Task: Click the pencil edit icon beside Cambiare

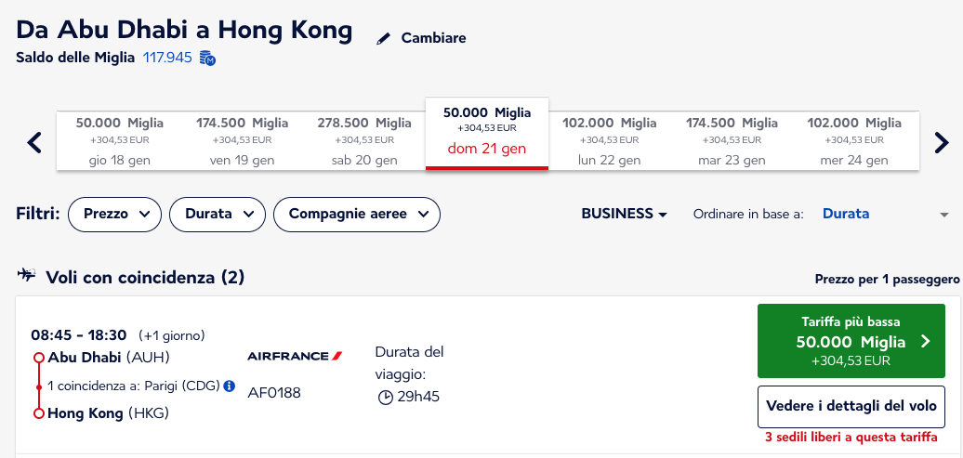Action: [383, 39]
